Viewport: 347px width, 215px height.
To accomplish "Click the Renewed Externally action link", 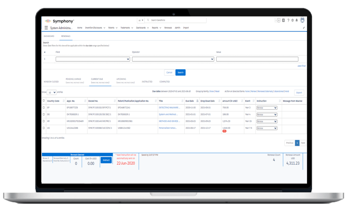I will pos(265,91).
